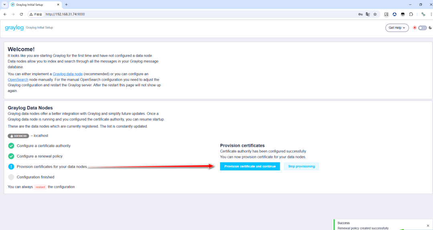Select the Graylog Initial Setup tab
The width and height of the screenshot is (433, 230).
pos(35,5)
